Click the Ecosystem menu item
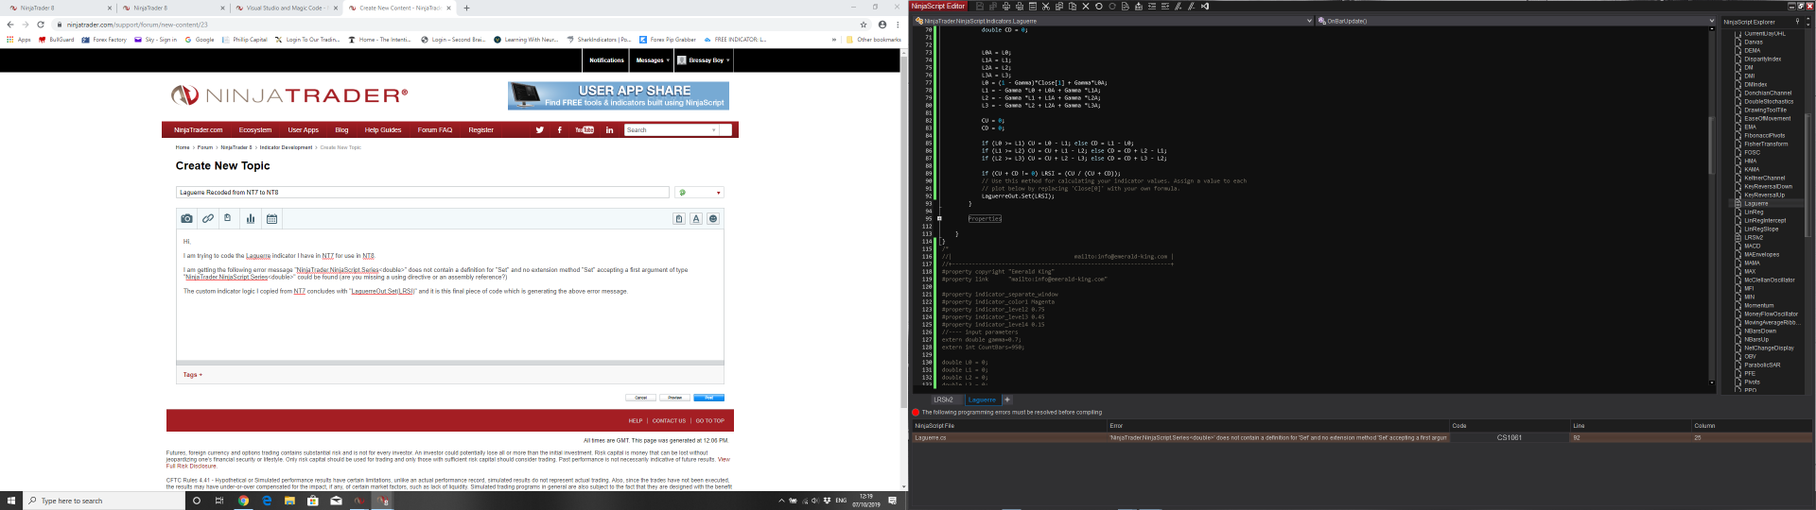The image size is (1816, 510). (x=255, y=130)
